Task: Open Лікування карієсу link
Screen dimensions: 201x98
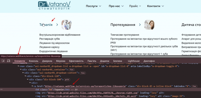Action: coord(49,47)
